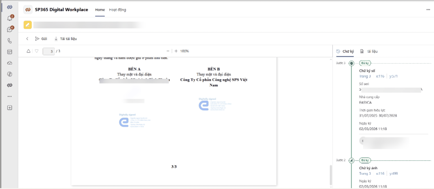Click the Đã ký badge at Bước 2
The image size is (434, 189).
coord(365,160)
